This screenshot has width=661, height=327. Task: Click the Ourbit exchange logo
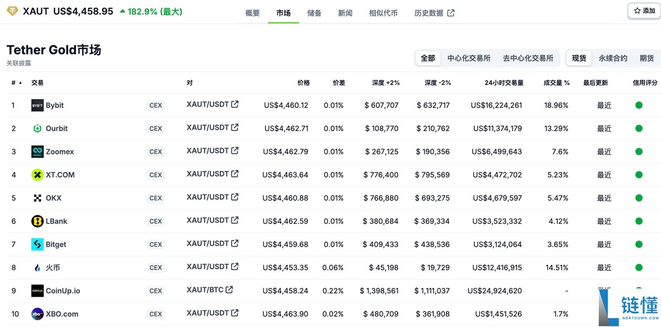pyautogui.click(x=37, y=128)
